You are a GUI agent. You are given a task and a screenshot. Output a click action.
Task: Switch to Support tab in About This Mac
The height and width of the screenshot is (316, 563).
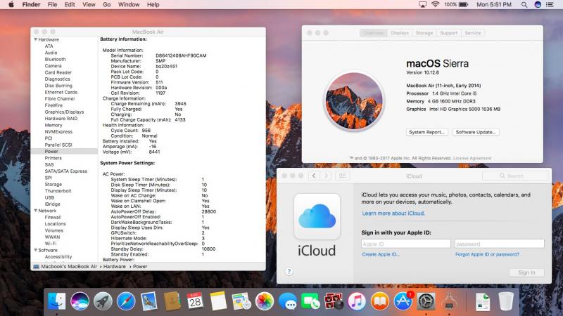click(448, 33)
